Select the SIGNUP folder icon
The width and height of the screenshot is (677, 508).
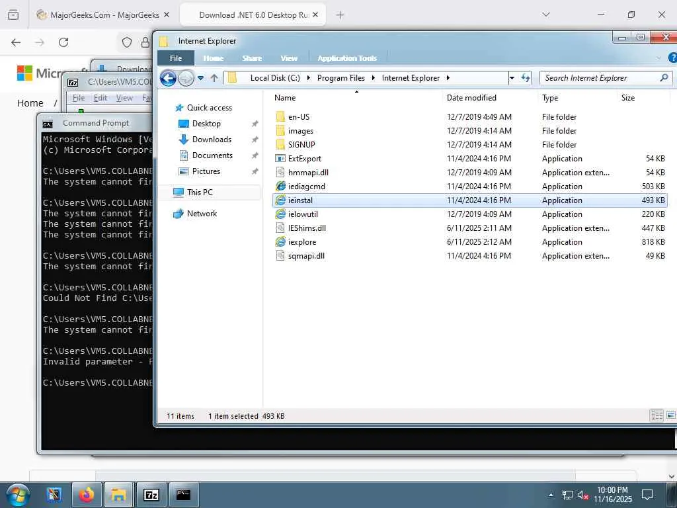tap(280, 145)
